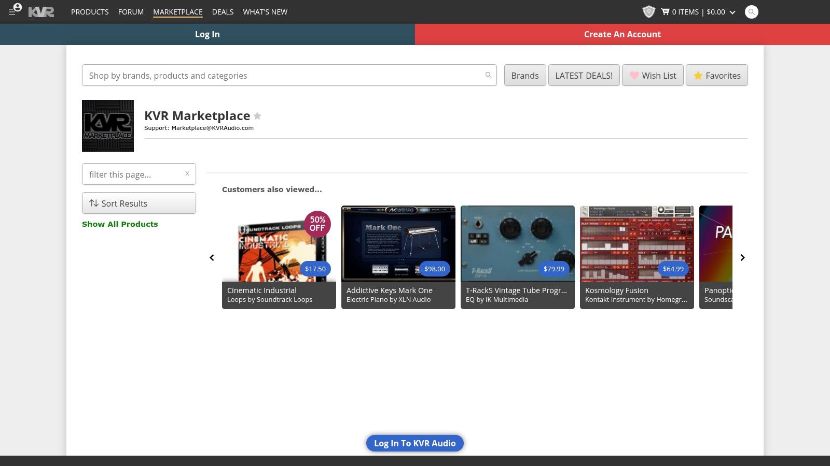Open the Wish List
The width and height of the screenshot is (830, 466).
click(x=653, y=75)
